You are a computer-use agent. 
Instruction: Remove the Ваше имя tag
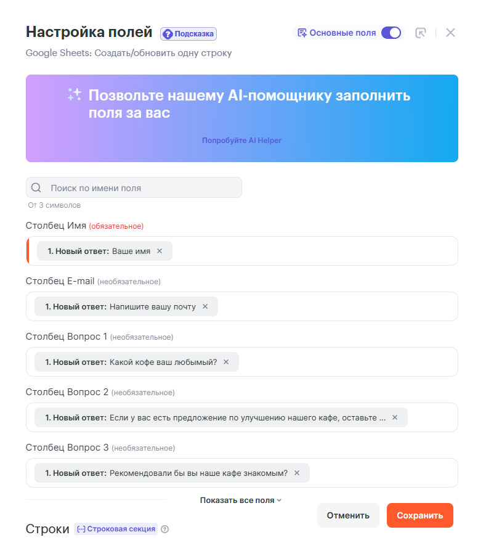click(x=160, y=251)
